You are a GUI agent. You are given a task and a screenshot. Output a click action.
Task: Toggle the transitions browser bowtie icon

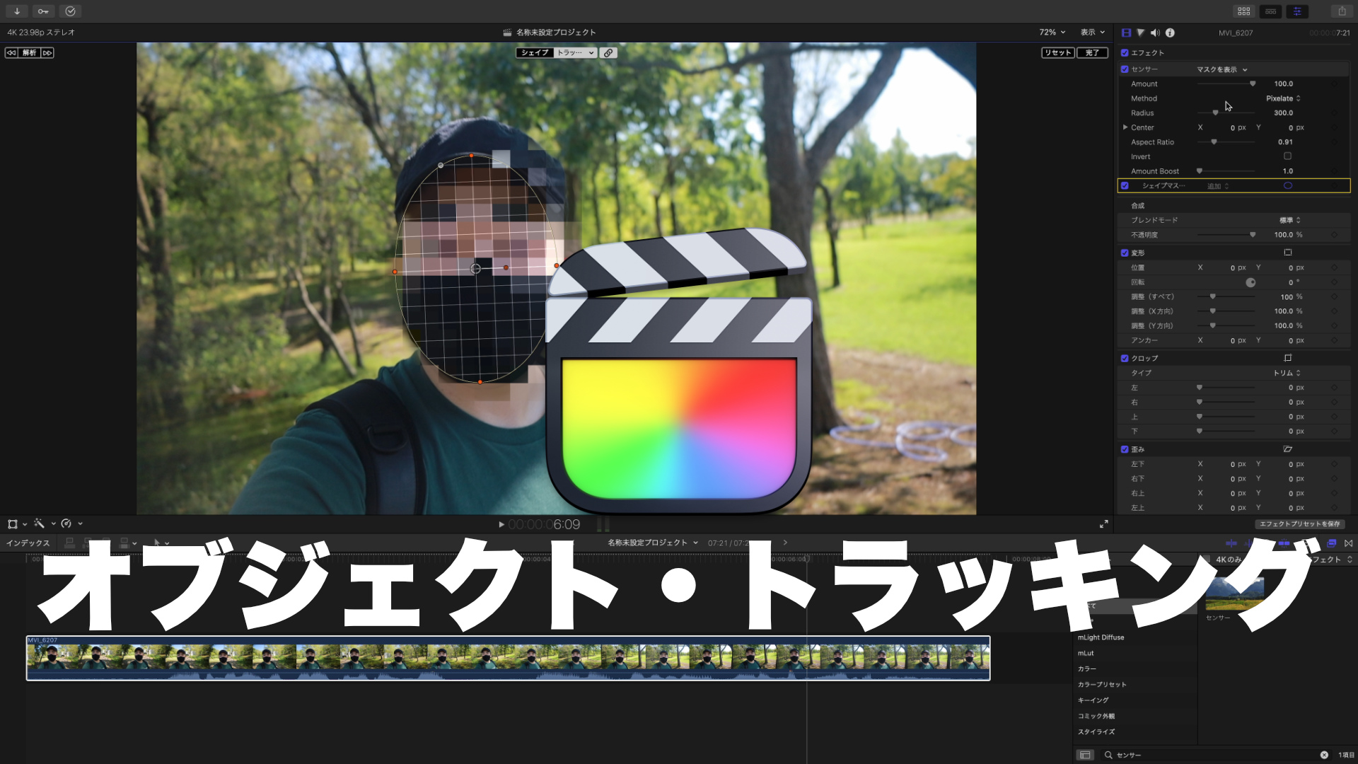pos(1349,543)
